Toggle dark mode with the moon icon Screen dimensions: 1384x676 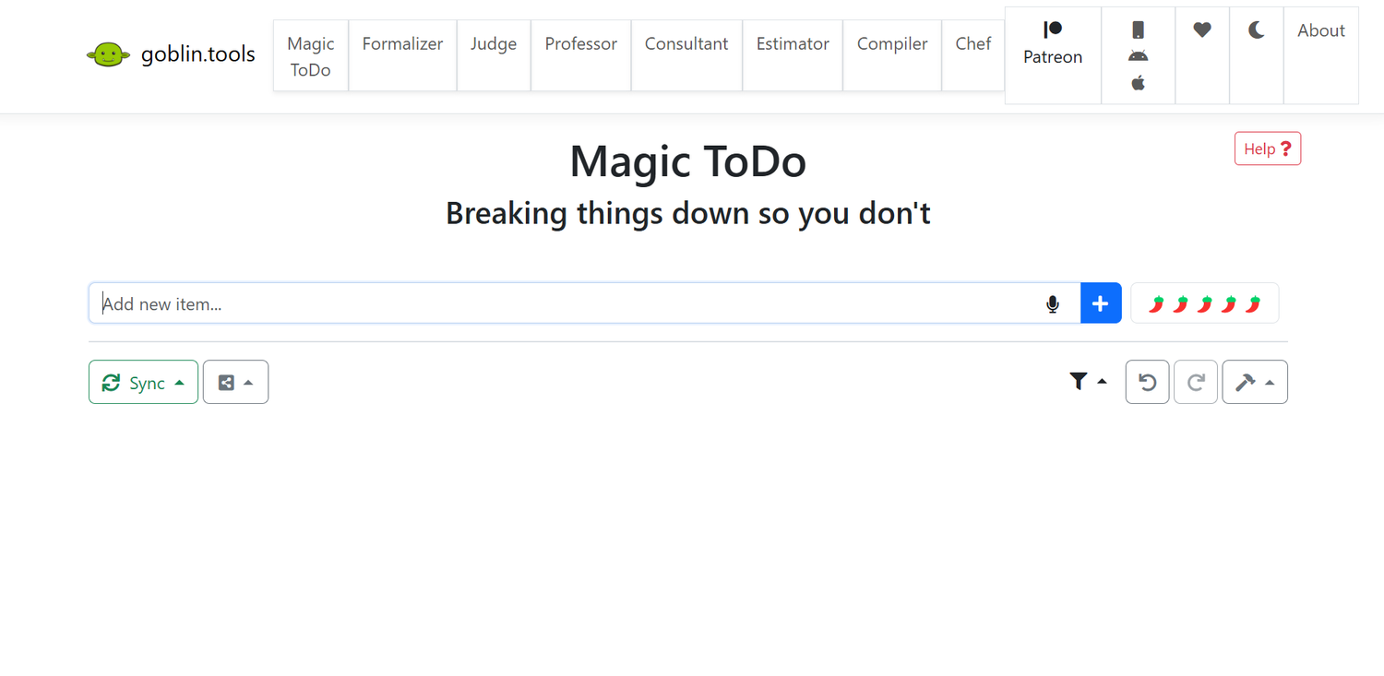tap(1256, 30)
